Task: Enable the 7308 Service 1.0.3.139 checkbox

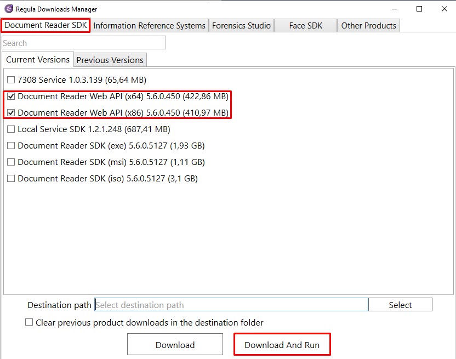Action: point(11,79)
